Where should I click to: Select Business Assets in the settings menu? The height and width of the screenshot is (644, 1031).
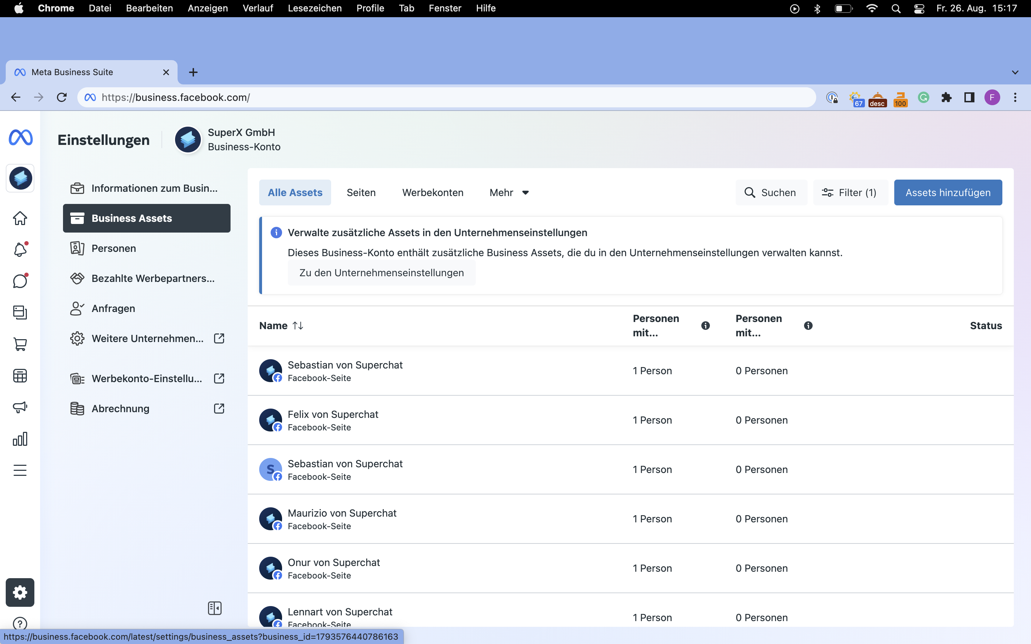pyautogui.click(x=146, y=218)
